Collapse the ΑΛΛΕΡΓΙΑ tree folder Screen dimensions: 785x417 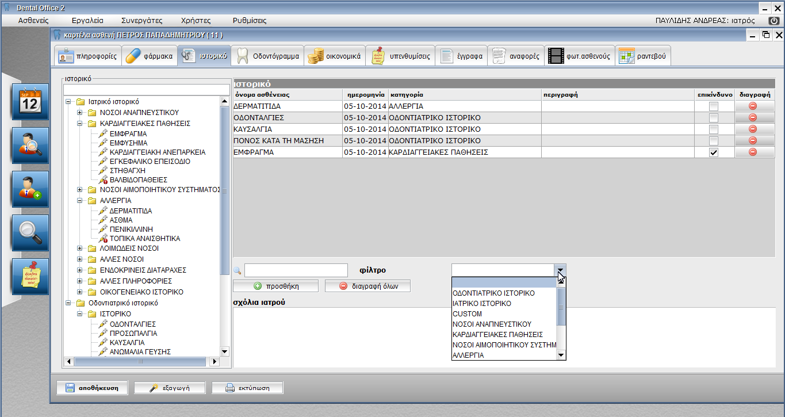79,201
